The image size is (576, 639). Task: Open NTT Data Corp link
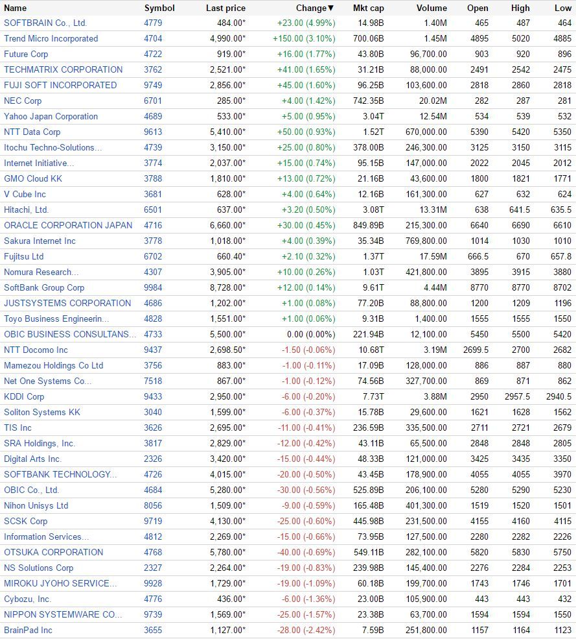(x=32, y=132)
